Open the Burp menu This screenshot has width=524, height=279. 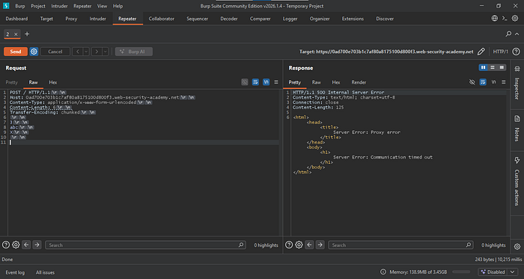pos(20,6)
